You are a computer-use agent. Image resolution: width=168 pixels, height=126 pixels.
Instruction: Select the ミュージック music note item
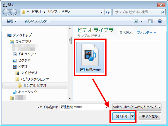[25, 92]
